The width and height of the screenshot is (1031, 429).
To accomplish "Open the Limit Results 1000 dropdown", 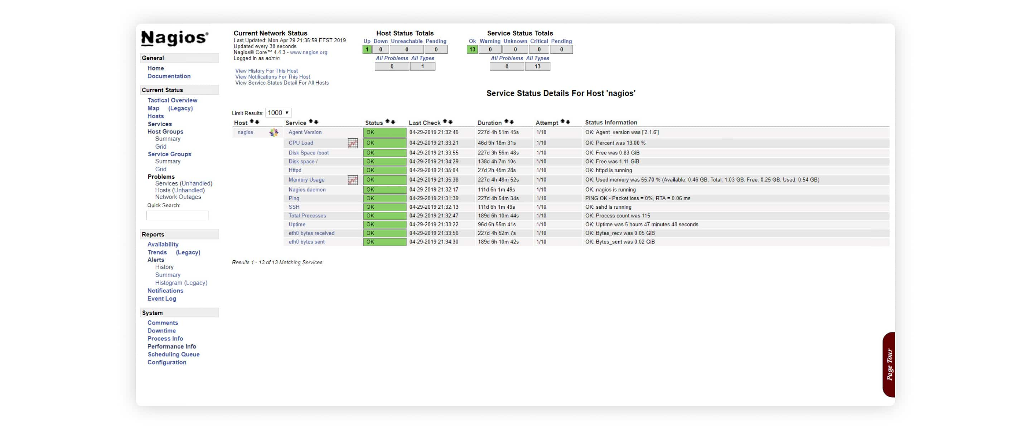I will [x=277, y=112].
